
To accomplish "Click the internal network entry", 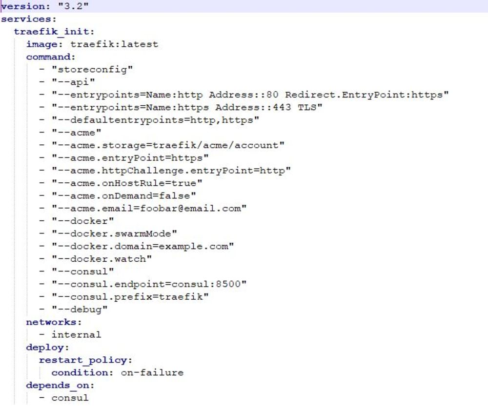I will [76, 334].
